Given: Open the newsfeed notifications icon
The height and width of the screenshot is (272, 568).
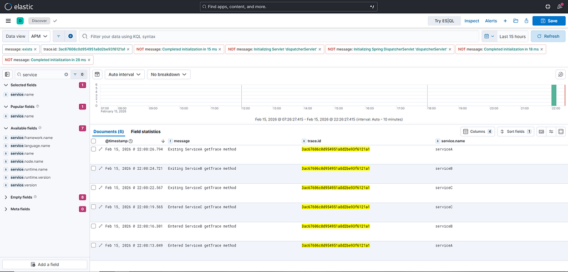Looking at the screenshot, I should pyautogui.click(x=560, y=7).
